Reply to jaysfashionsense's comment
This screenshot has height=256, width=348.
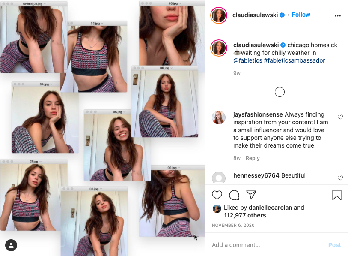(x=253, y=158)
